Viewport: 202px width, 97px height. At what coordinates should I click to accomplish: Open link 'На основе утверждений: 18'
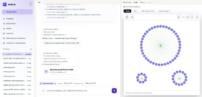(x=57, y=17)
